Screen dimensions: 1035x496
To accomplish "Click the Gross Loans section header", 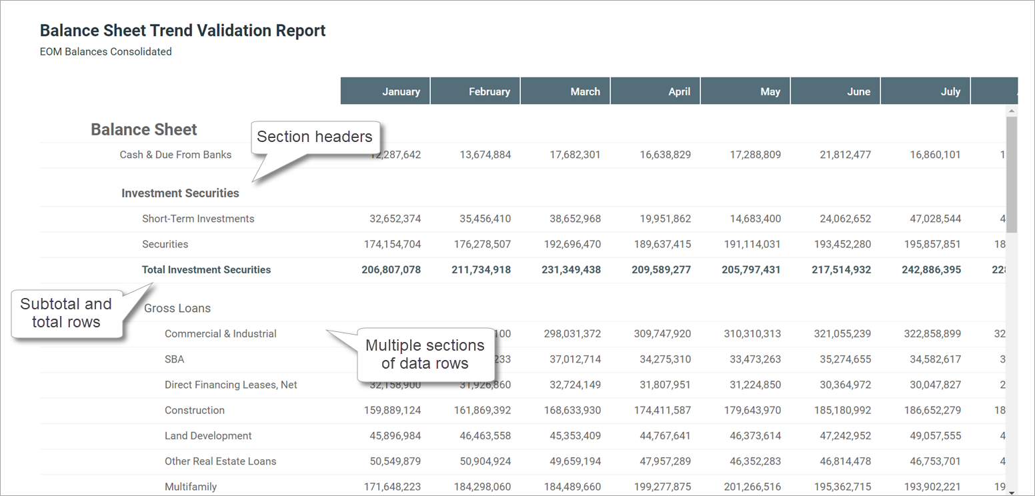I will [177, 308].
